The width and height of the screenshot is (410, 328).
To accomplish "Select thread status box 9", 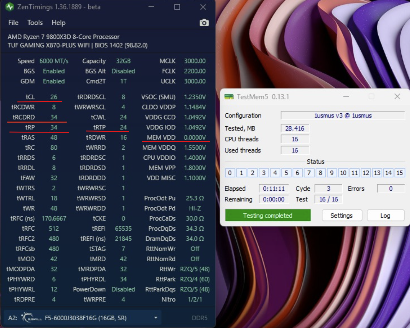I will pos(332,173).
